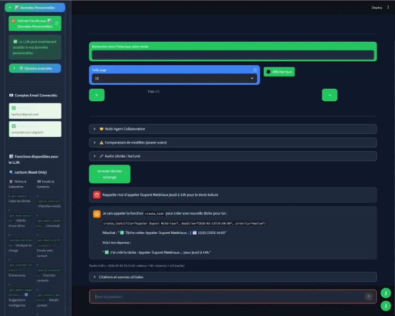Open the three-dot menu next to Deploy
This screenshot has height=316, width=395.
point(388,8)
